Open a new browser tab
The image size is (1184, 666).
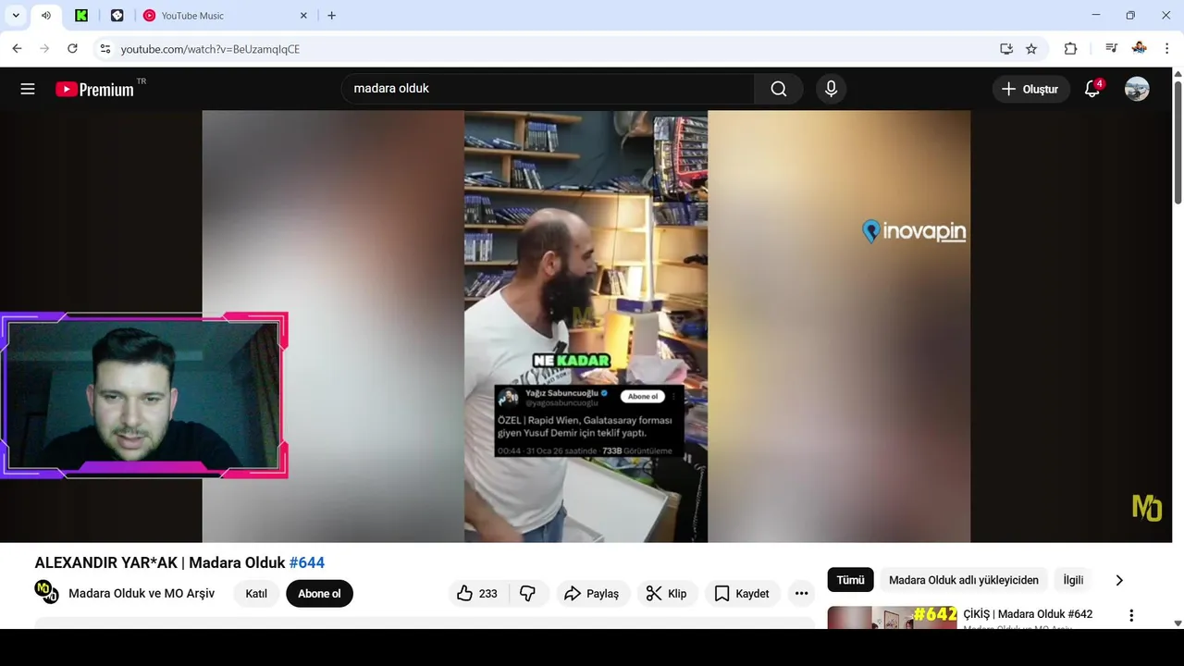coord(331,16)
